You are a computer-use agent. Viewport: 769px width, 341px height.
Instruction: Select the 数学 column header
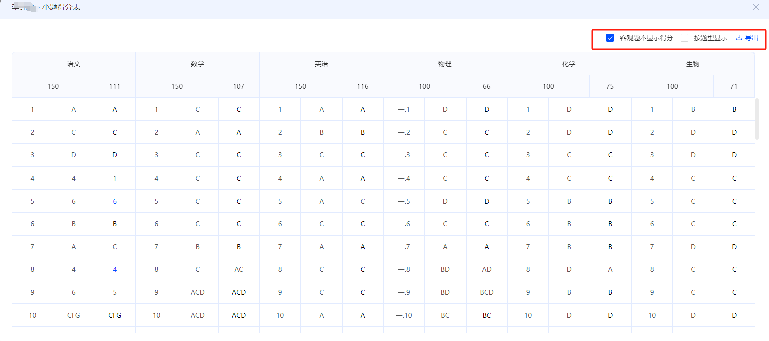click(x=197, y=64)
